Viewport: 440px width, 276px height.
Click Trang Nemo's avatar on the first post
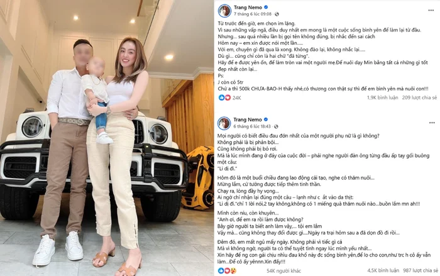coord(224,11)
